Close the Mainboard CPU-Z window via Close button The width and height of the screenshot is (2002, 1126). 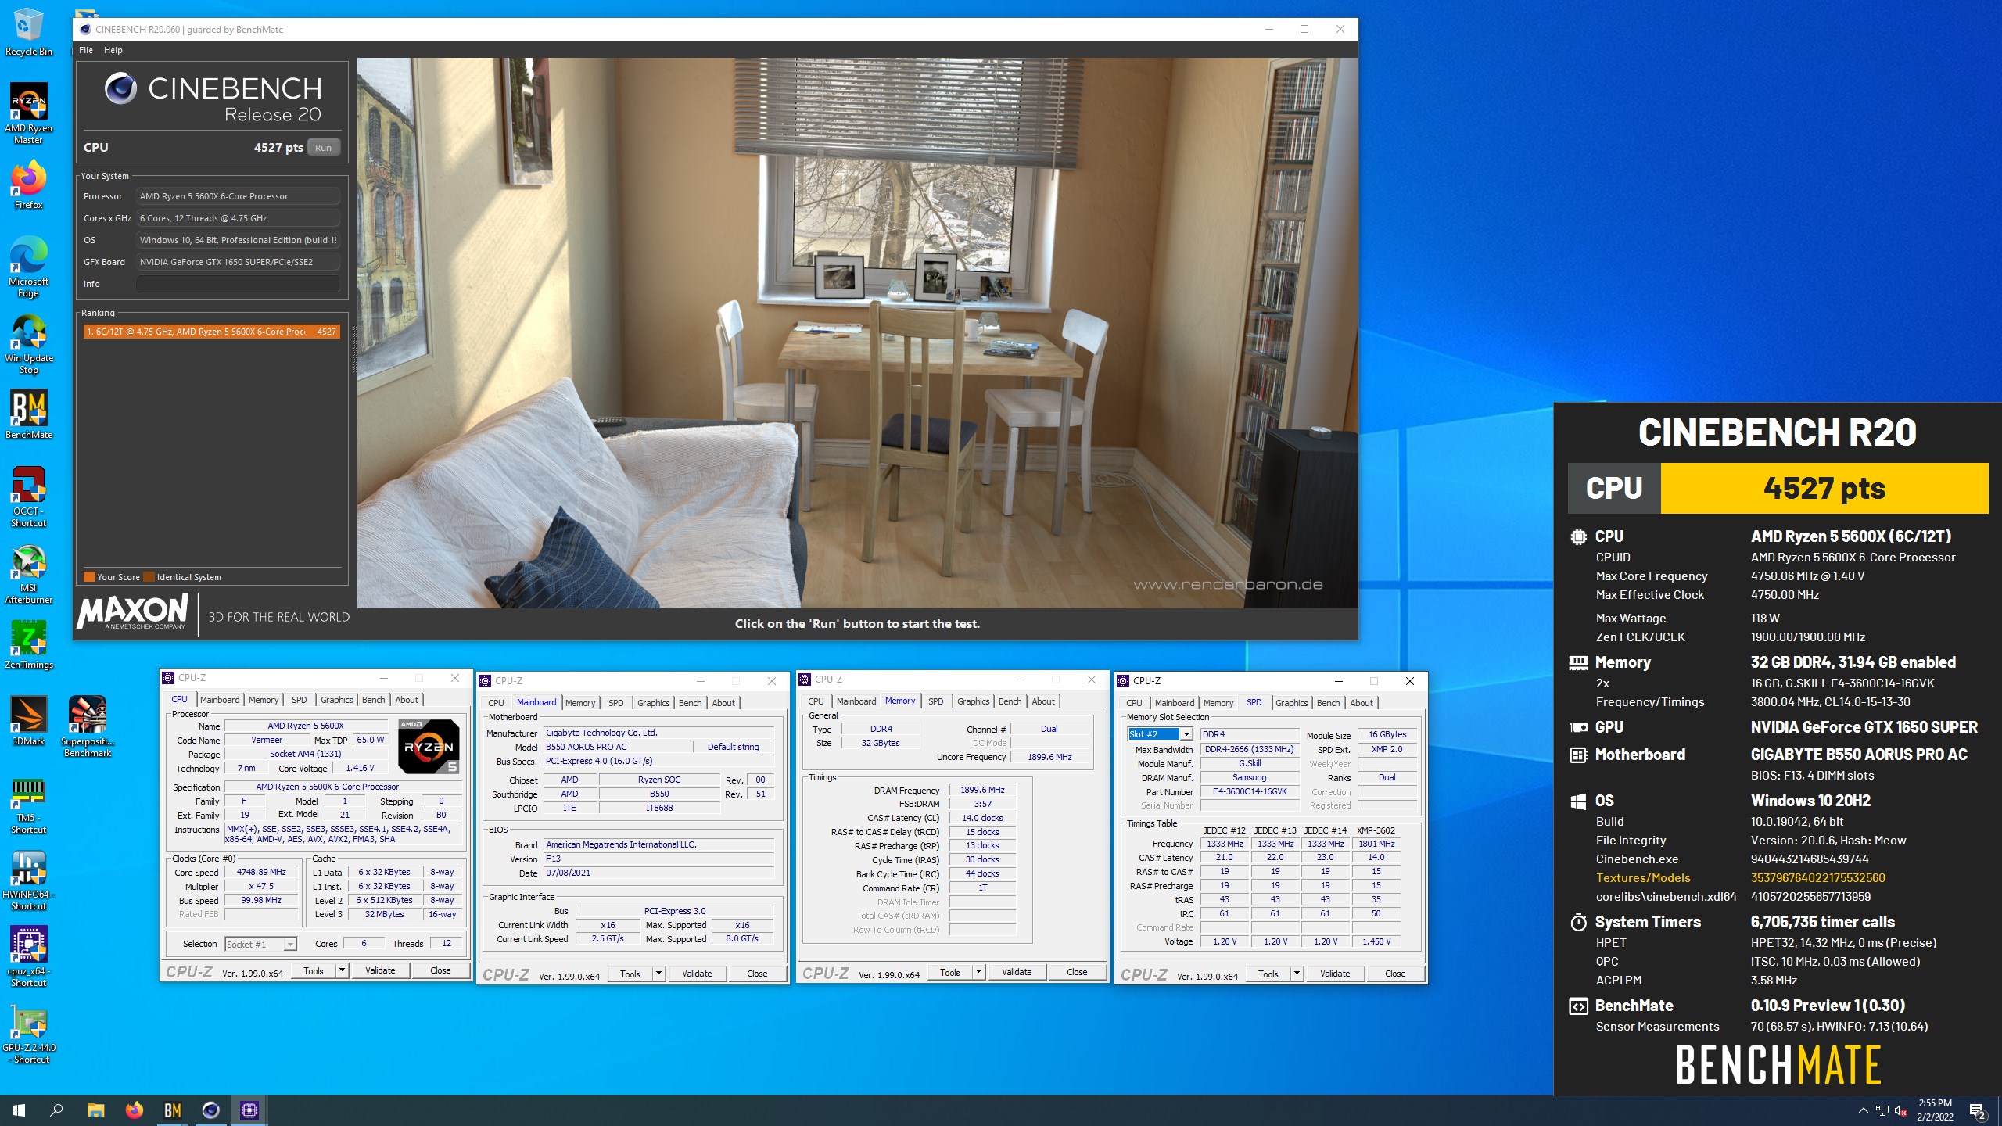tap(757, 974)
